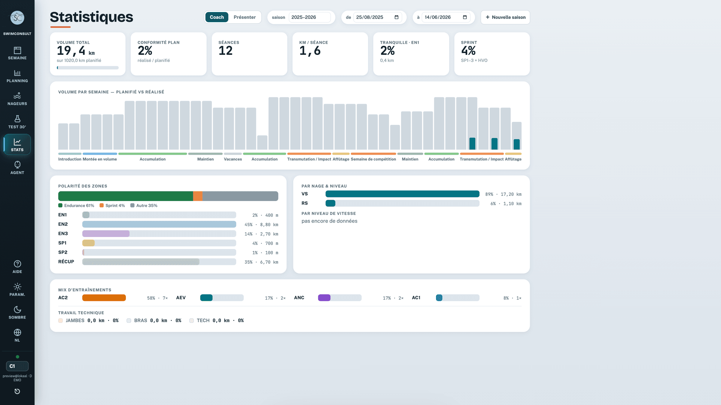Click the '45% · 8,80 km' value

click(x=261, y=225)
